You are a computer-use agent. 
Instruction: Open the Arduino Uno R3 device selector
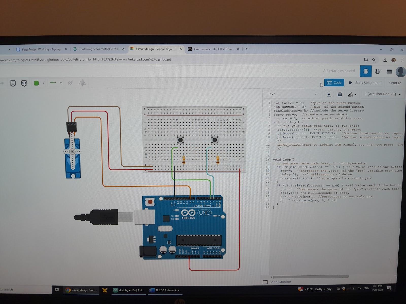coord(383,94)
